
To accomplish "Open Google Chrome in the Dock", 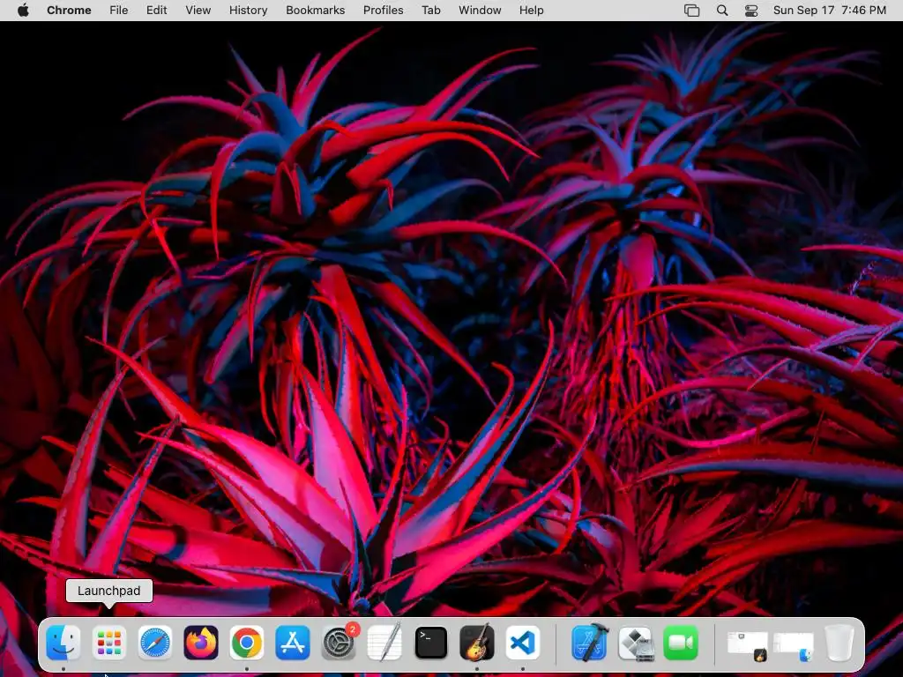I will 247,643.
